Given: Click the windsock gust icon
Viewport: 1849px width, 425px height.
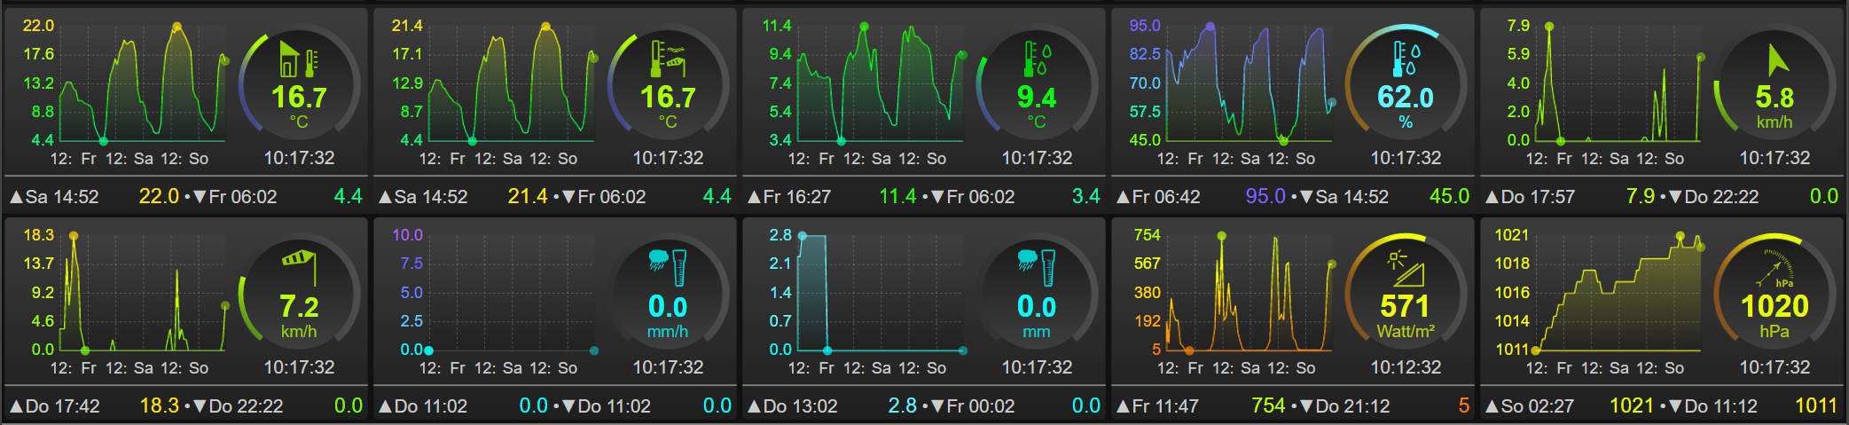Looking at the screenshot, I should 299,267.
